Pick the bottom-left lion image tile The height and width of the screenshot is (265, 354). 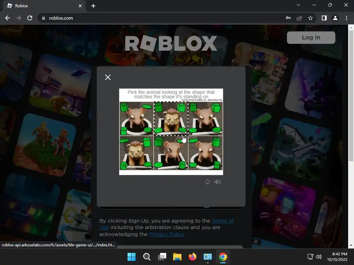[x=136, y=153]
